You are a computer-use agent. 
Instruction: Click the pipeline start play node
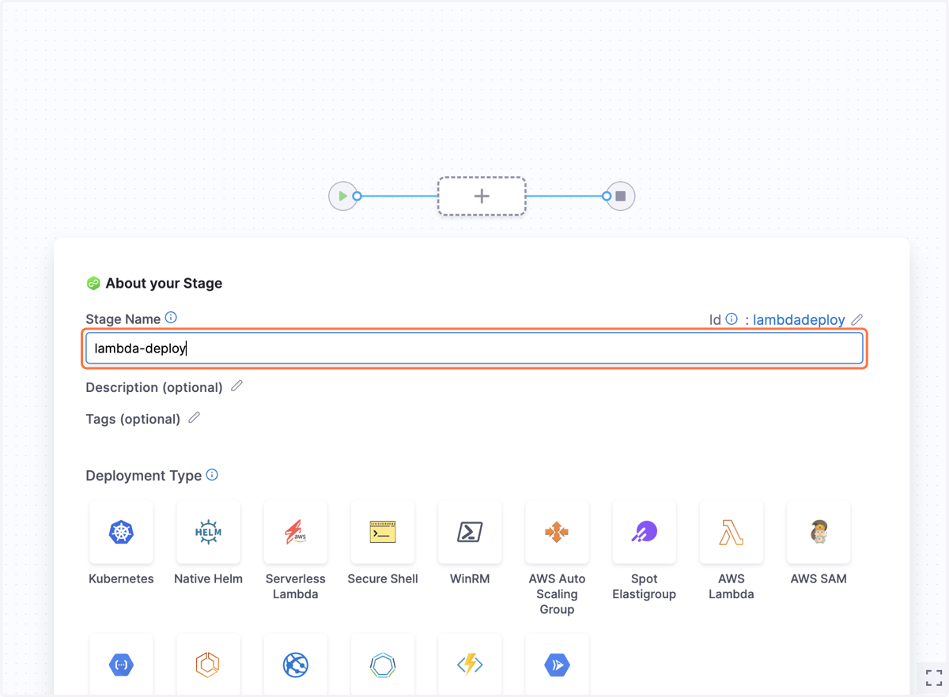342,196
